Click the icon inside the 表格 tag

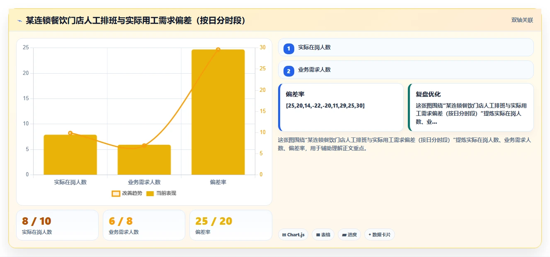[x=318, y=235]
